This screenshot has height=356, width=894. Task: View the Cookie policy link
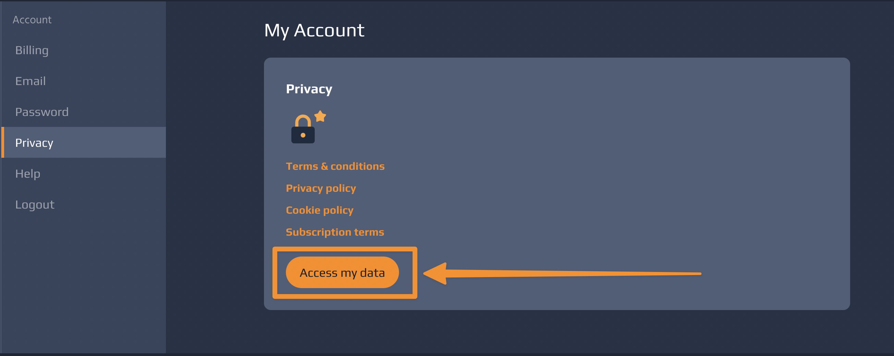click(319, 210)
